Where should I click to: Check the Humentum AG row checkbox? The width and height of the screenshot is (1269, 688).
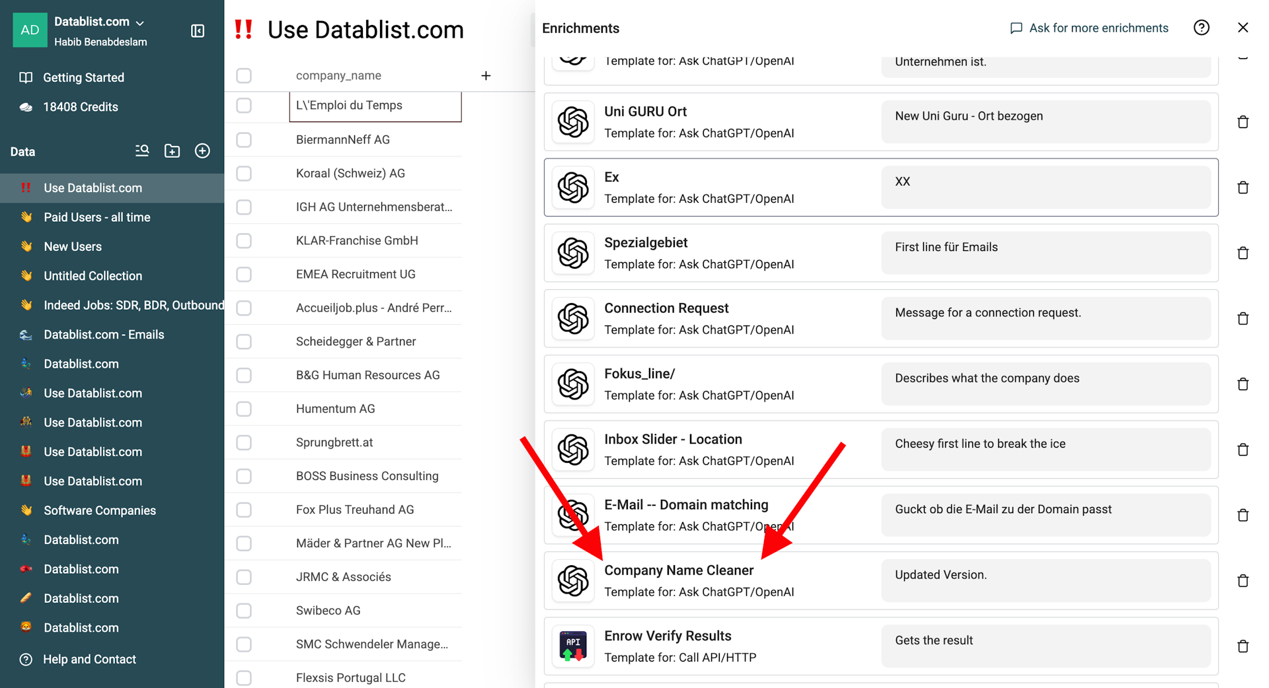tap(244, 409)
